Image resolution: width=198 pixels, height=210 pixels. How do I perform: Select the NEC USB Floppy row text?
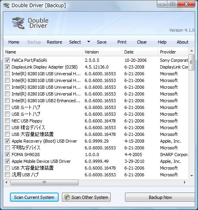(27, 121)
